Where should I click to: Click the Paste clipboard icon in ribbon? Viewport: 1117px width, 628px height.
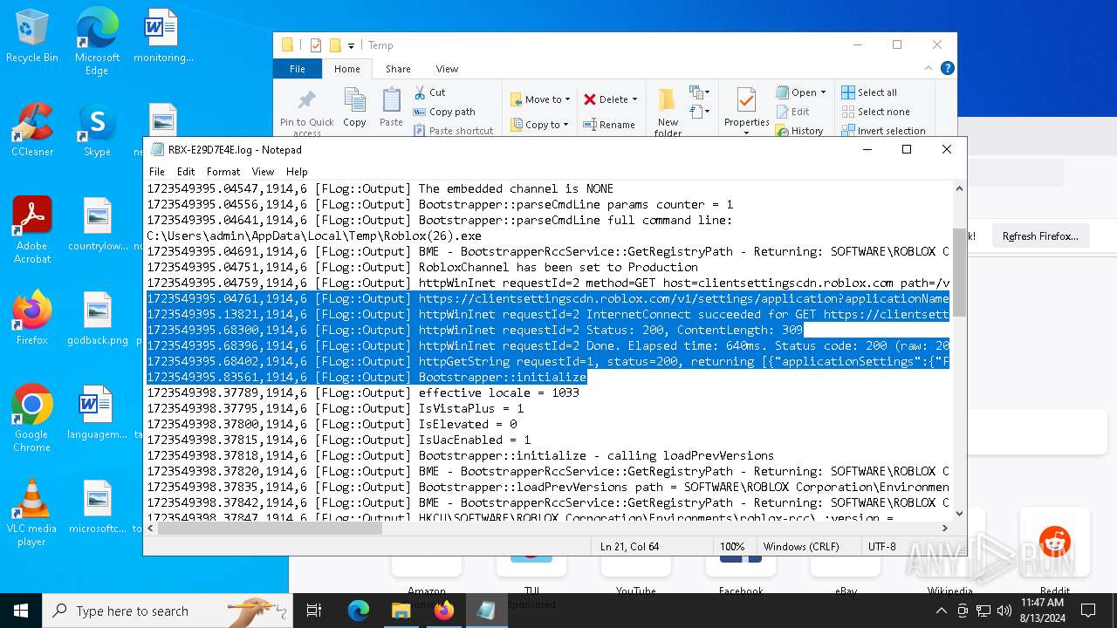coord(391,99)
